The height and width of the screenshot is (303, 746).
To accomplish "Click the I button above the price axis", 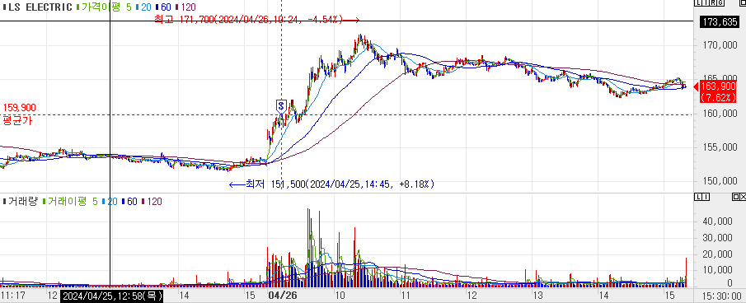I will tap(706, 2).
